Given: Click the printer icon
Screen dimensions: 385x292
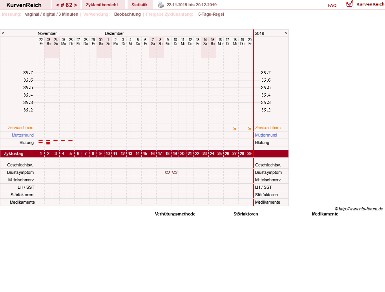Looking at the screenshot, I should [161, 5].
